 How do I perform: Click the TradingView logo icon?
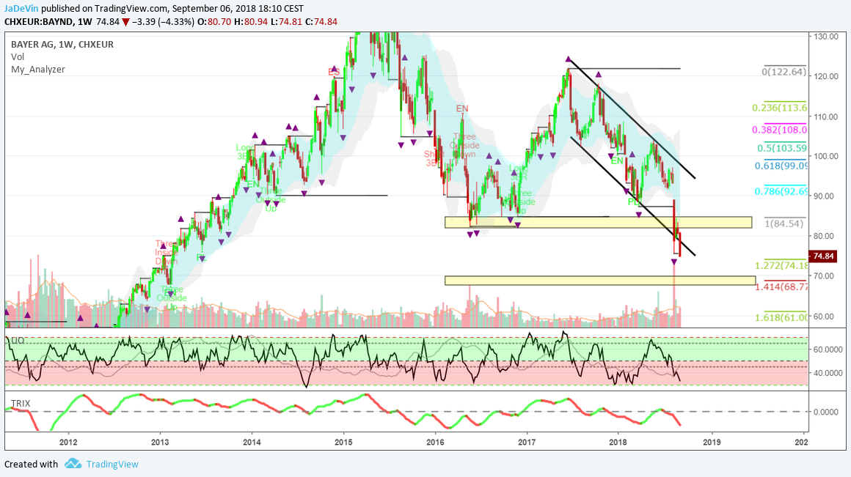tap(73, 464)
